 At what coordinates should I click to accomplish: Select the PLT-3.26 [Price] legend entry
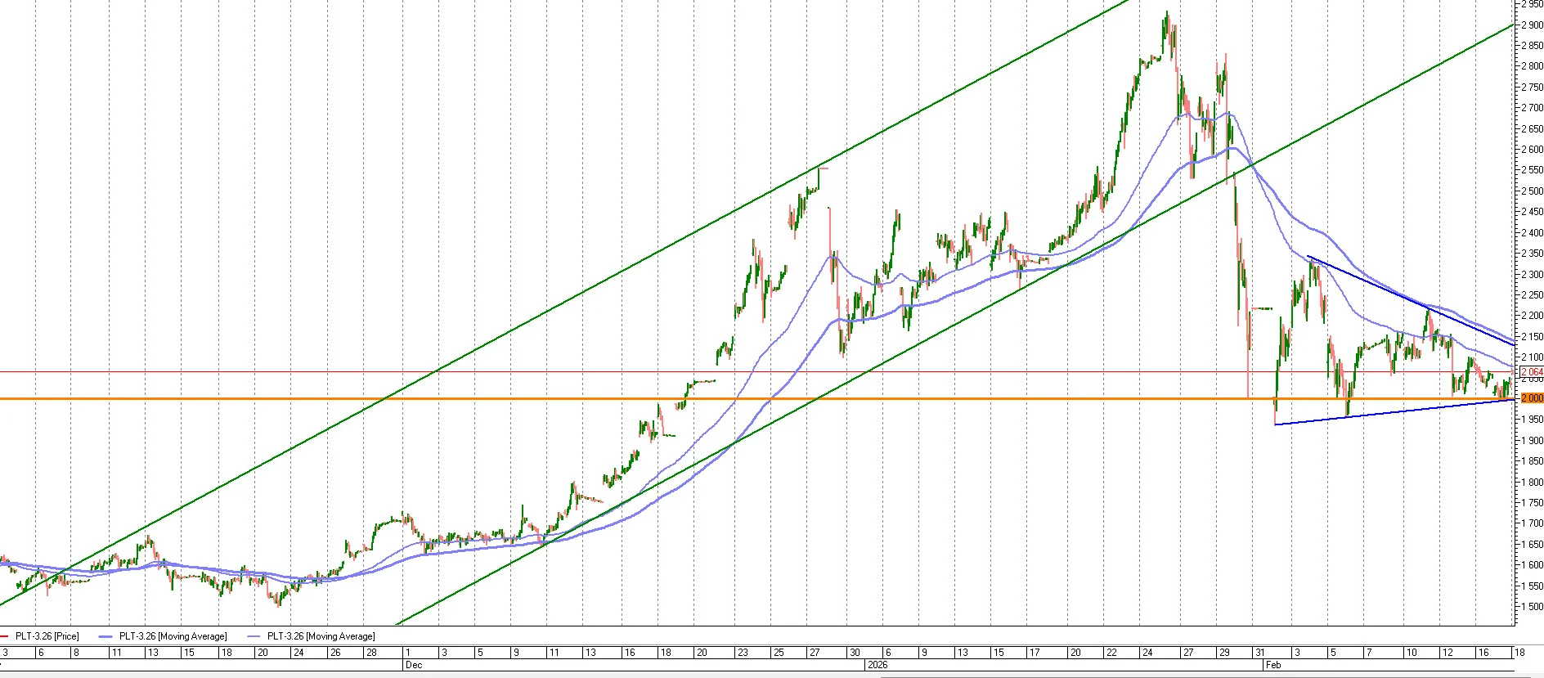[x=47, y=636]
